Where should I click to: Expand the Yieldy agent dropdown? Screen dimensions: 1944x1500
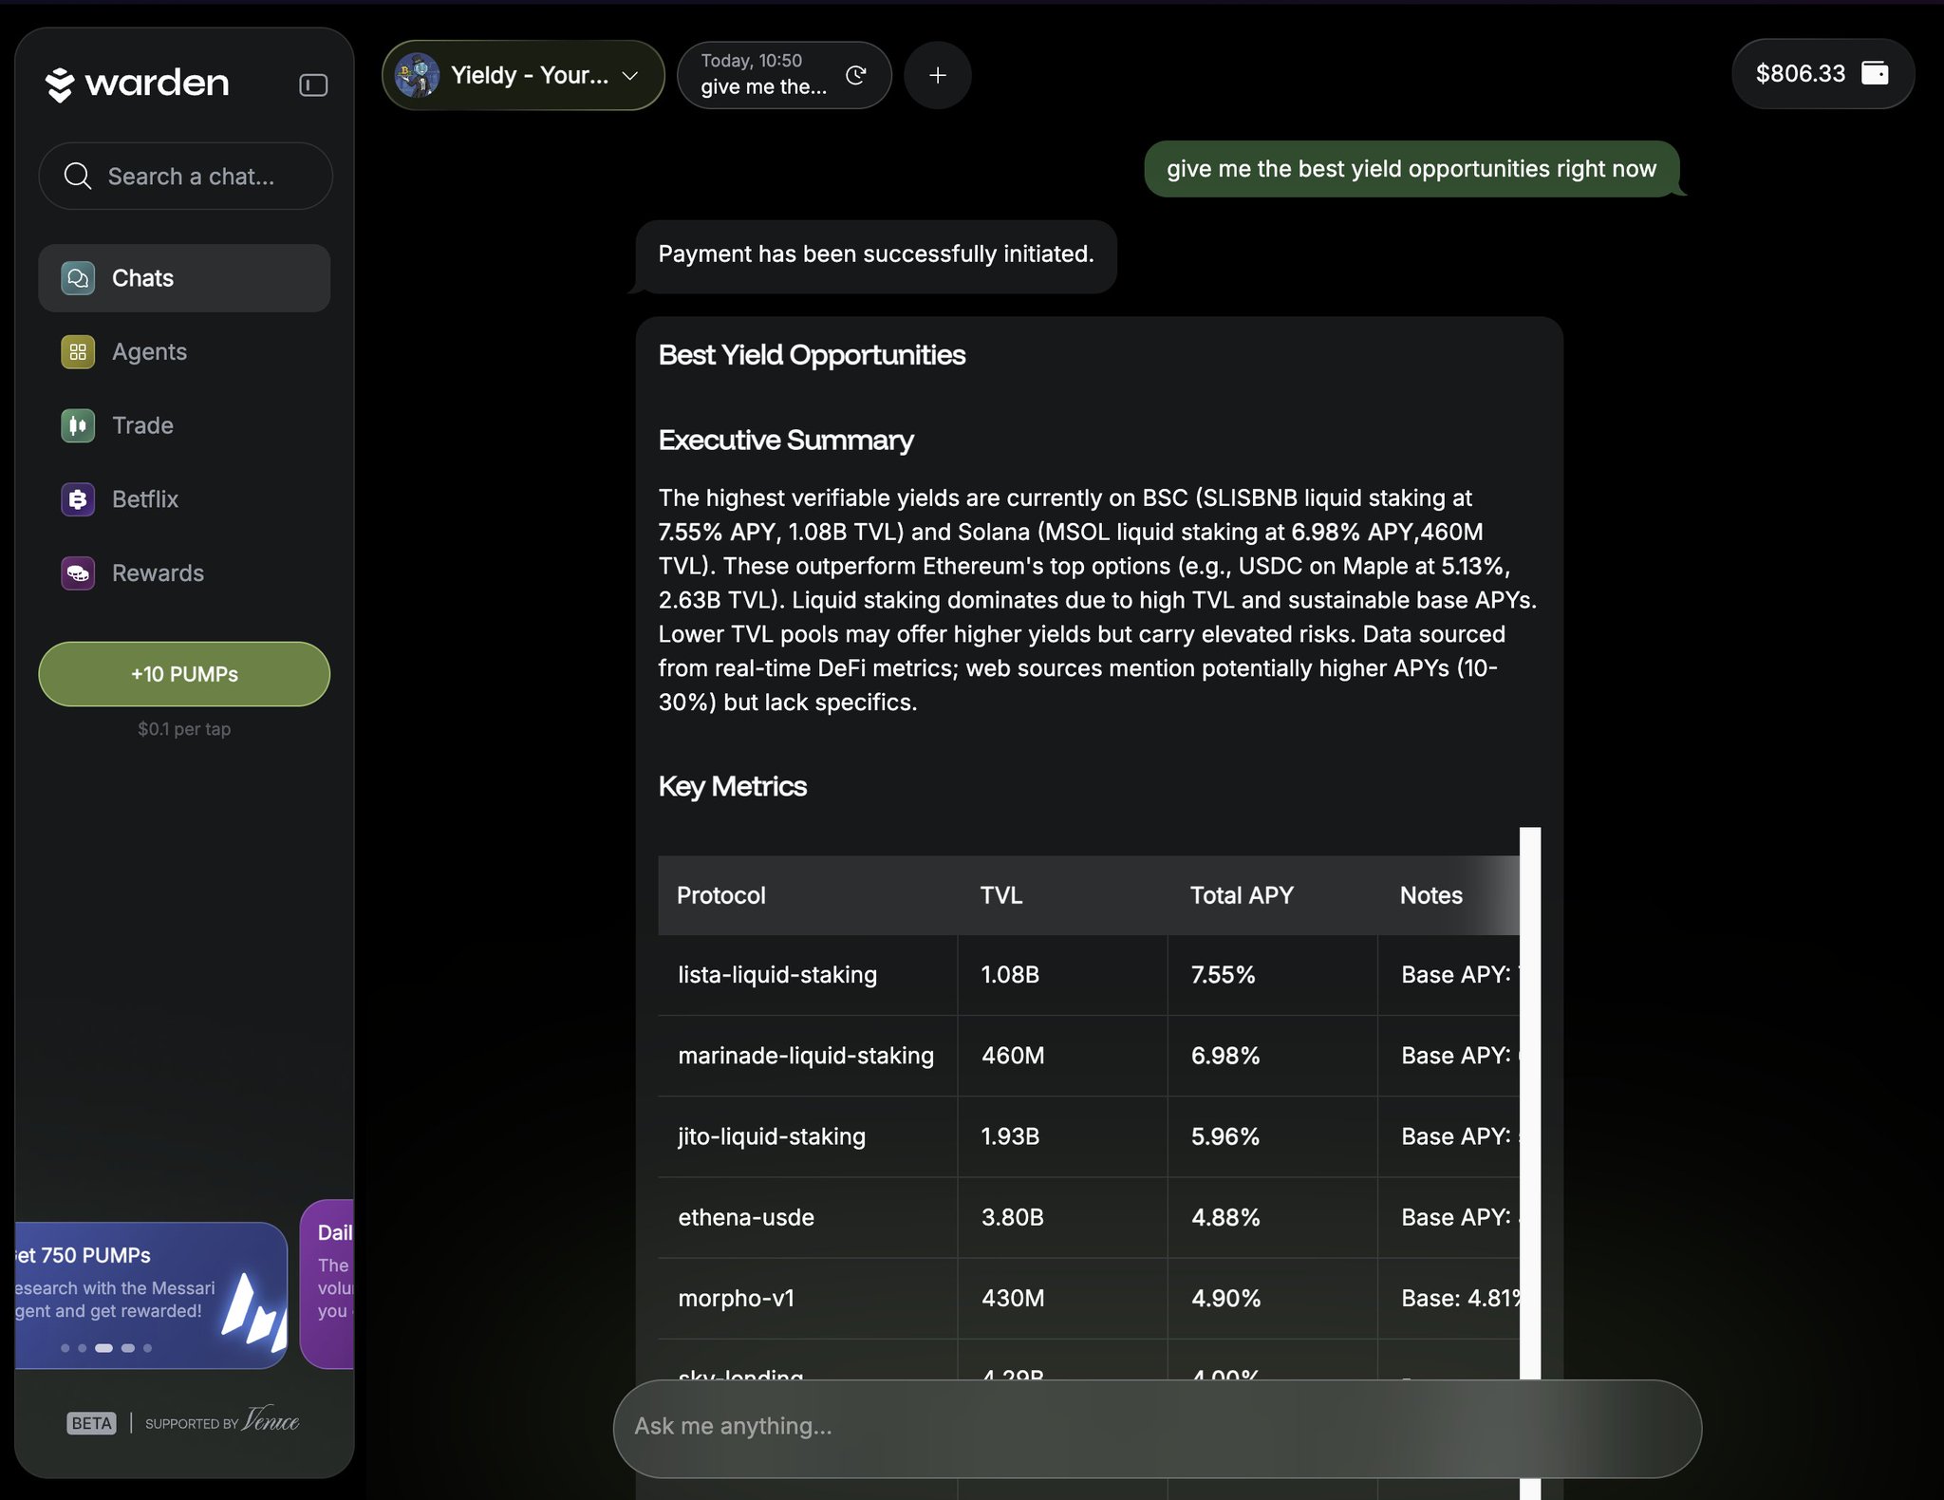[x=630, y=76]
